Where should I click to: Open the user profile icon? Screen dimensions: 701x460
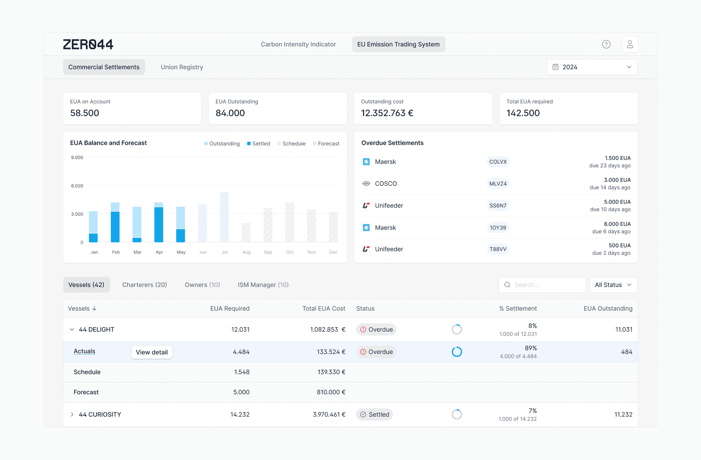pyautogui.click(x=630, y=44)
